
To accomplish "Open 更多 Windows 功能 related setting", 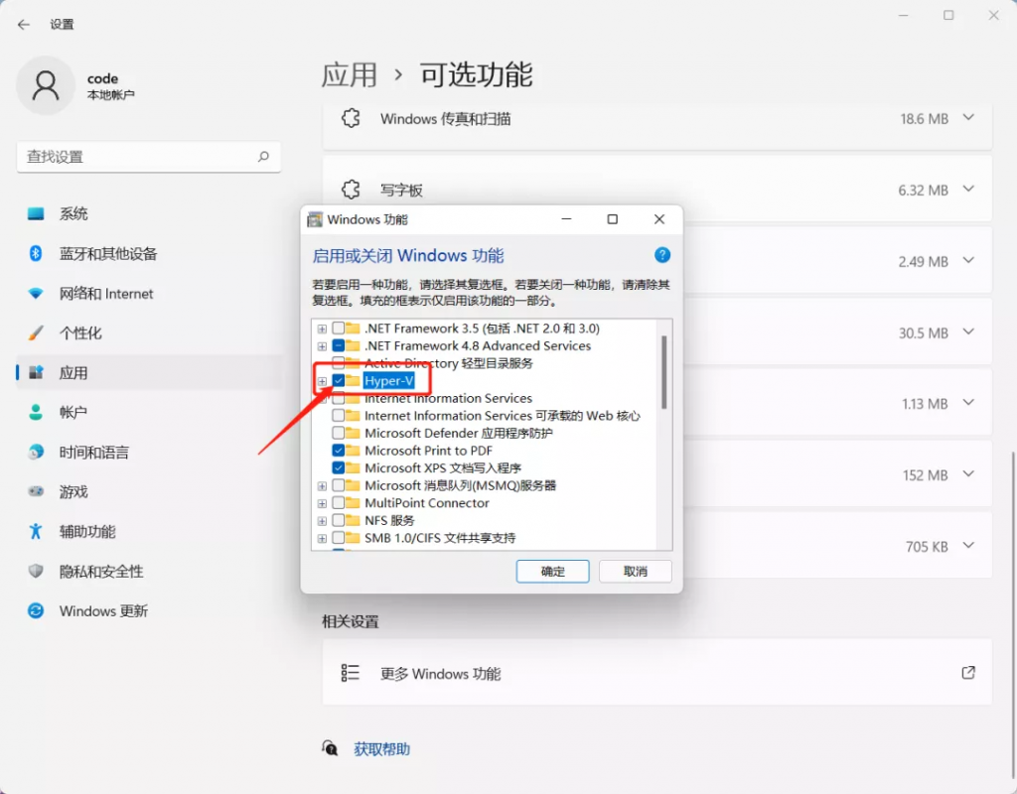I will [x=657, y=673].
